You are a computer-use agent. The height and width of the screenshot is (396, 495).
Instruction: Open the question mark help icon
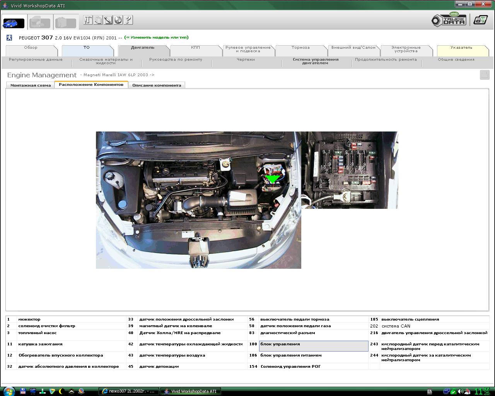pyautogui.click(x=128, y=20)
